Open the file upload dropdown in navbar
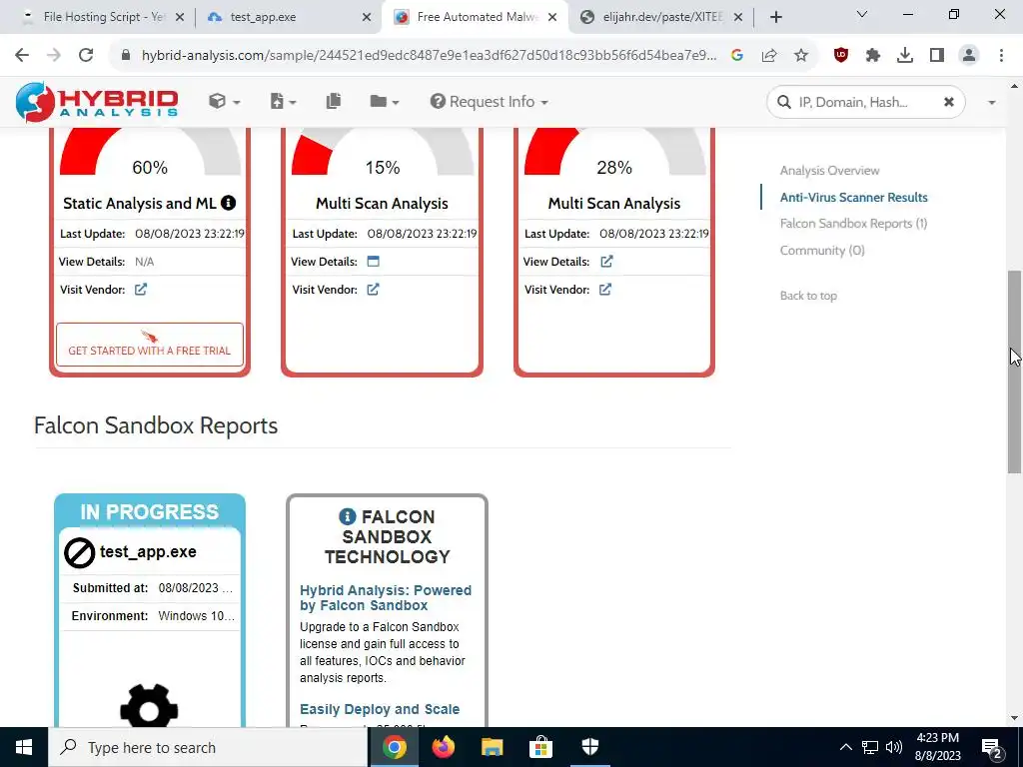1023x767 pixels. [x=283, y=102]
